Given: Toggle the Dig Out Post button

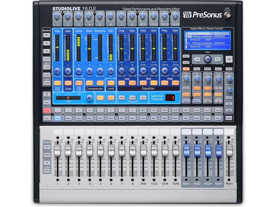Looking at the screenshot, I should pos(79,83).
